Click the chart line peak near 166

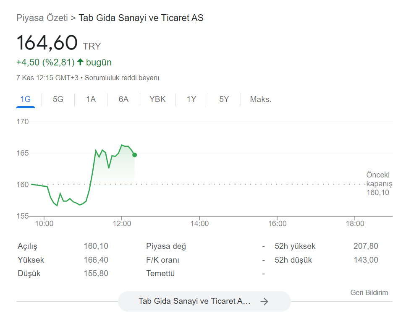click(122, 145)
